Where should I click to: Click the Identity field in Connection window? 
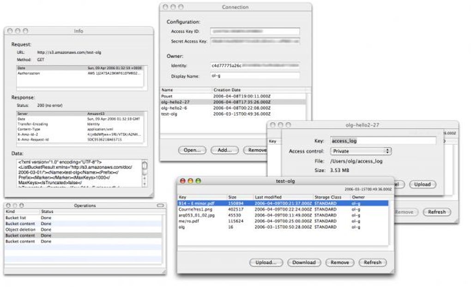click(255, 66)
